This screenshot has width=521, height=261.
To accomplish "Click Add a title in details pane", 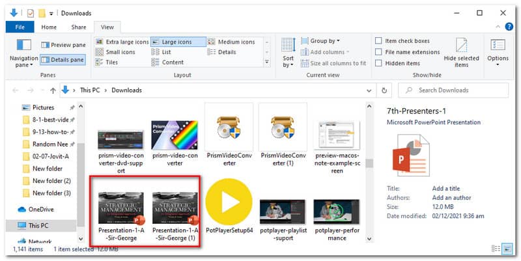I will [x=446, y=188].
